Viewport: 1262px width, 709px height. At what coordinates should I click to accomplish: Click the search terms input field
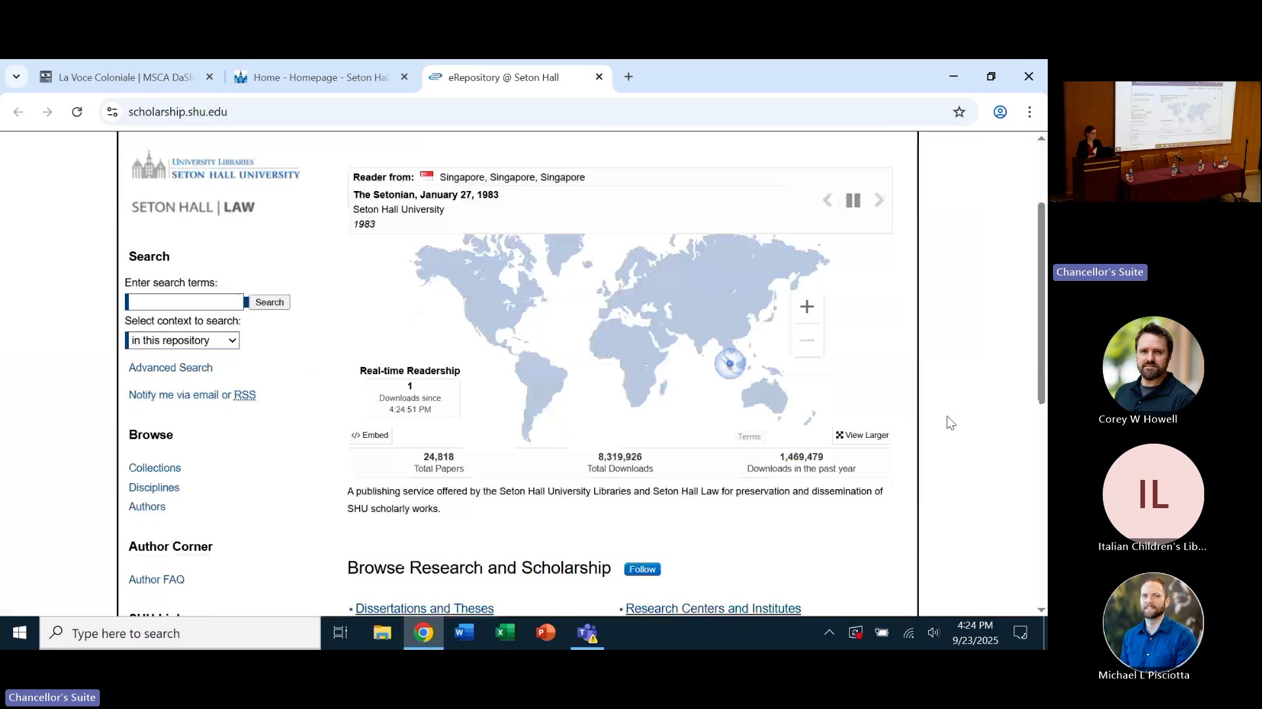coord(185,302)
